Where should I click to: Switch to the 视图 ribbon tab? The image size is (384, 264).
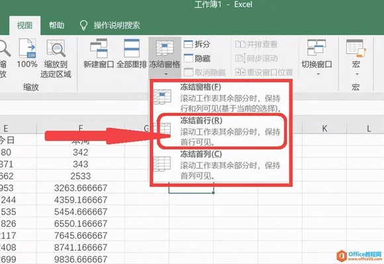(x=24, y=25)
